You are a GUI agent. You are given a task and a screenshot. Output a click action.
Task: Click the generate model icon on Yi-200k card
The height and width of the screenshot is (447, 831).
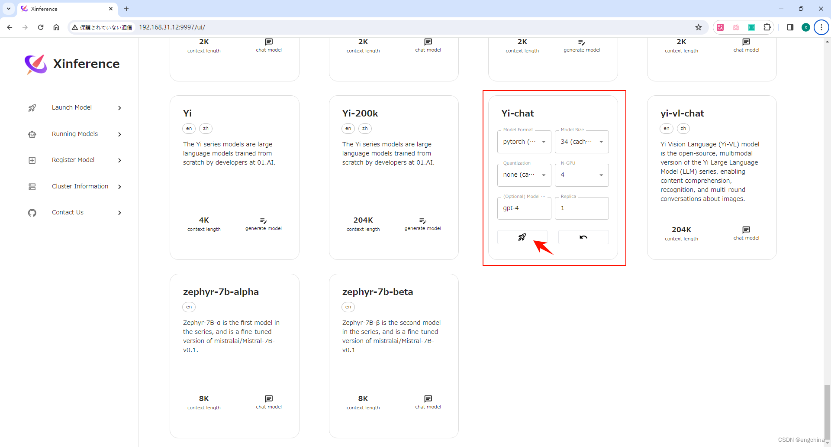(x=423, y=221)
